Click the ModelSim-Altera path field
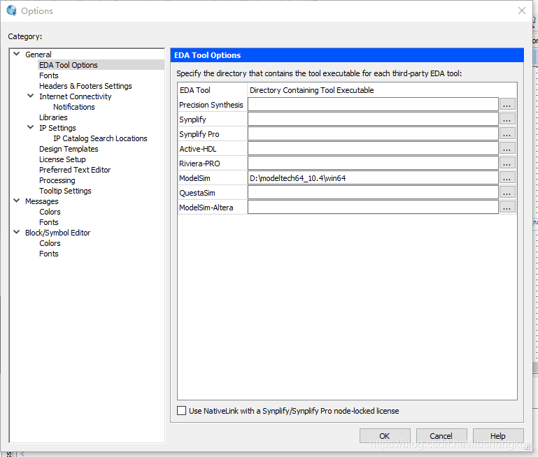The height and width of the screenshot is (457, 538). pyautogui.click(x=373, y=208)
